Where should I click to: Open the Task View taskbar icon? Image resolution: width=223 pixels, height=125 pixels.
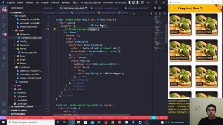tap(64, 122)
